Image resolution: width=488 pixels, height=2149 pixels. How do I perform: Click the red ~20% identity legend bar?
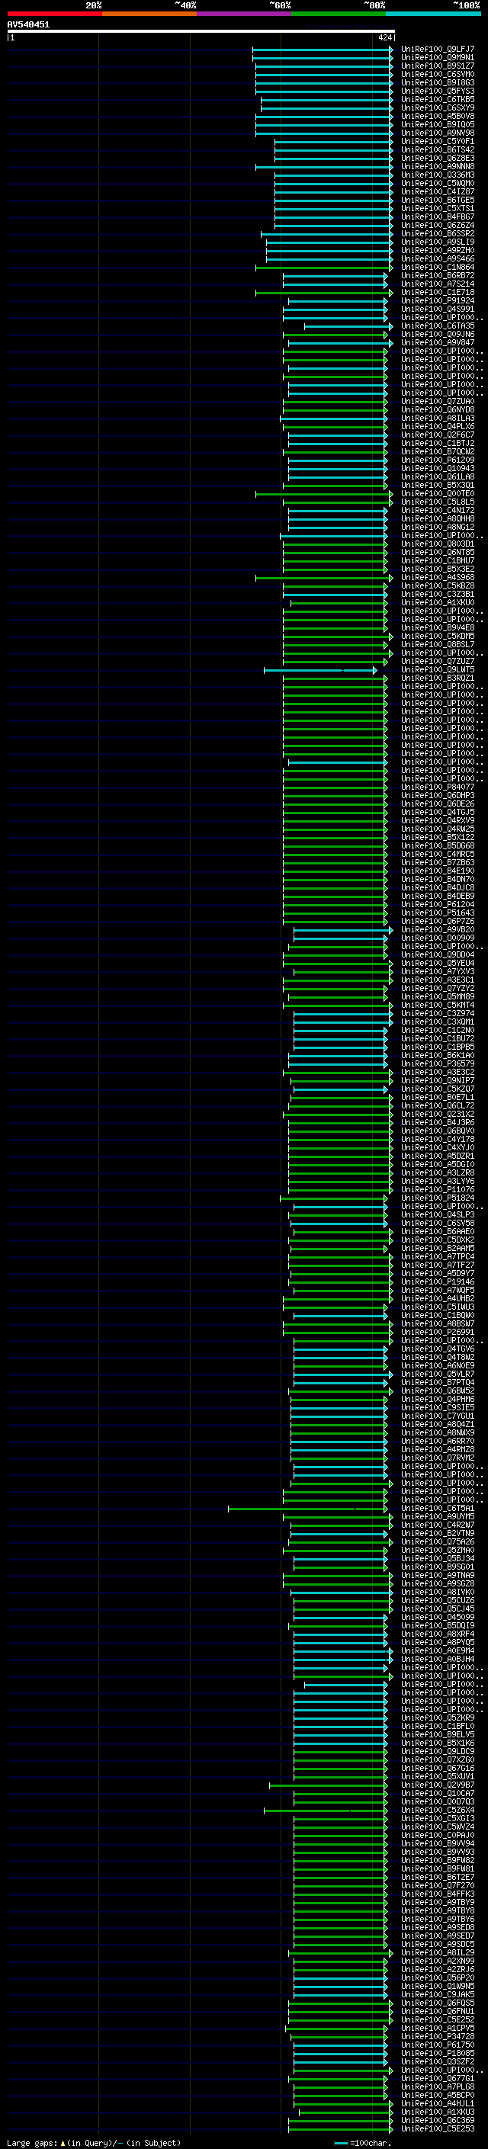54,14
